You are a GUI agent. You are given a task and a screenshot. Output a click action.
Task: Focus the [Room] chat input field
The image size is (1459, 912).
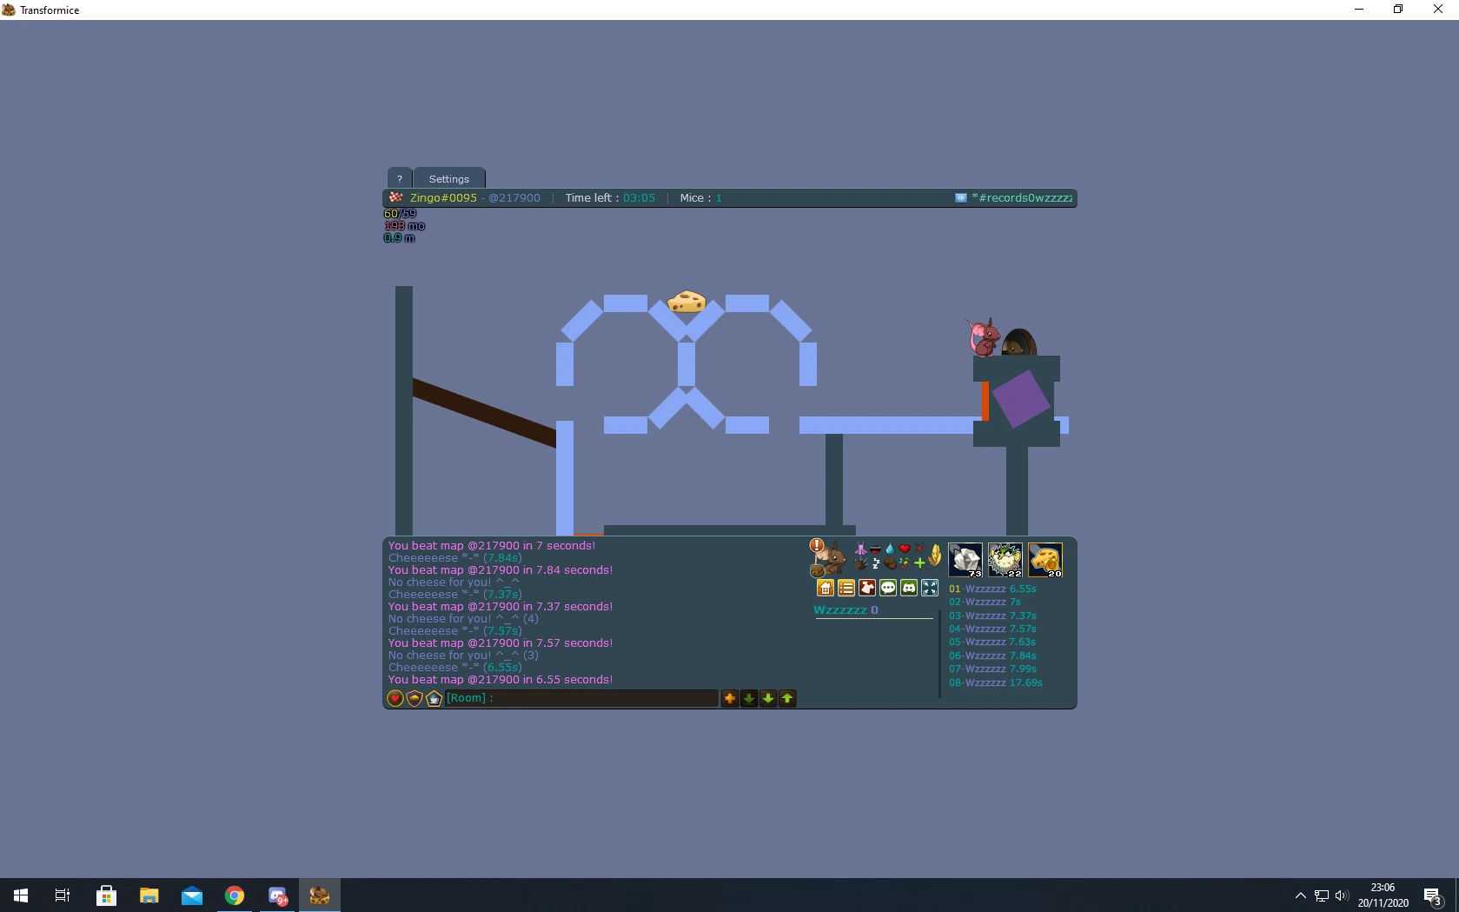tap(581, 698)
